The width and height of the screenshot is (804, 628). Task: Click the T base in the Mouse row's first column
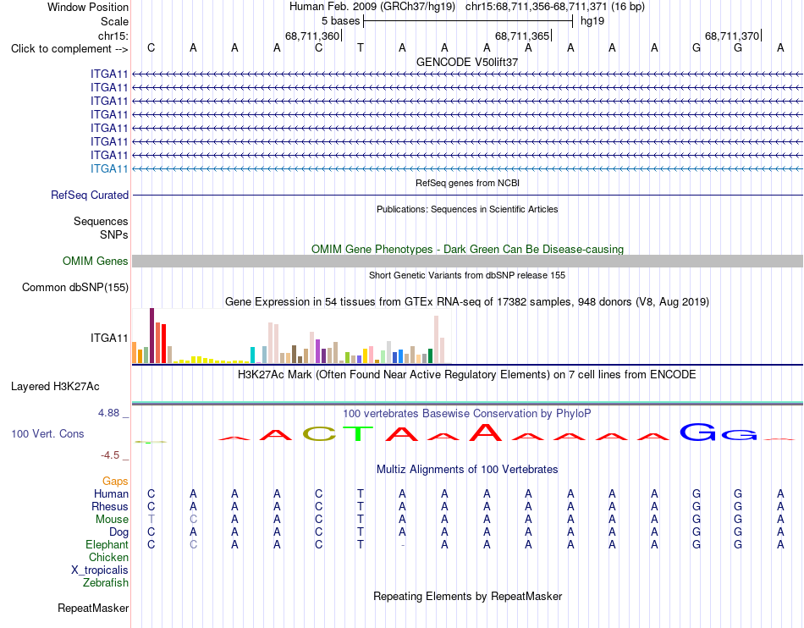[x=151, y=520]
